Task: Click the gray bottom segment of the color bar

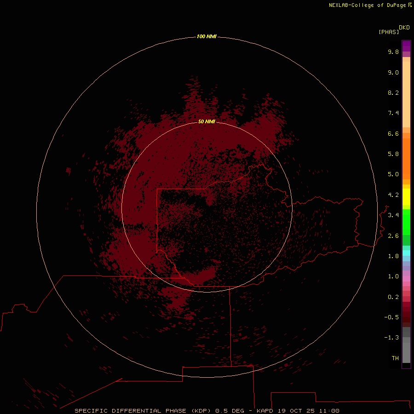Action: [x=406, y=352]
